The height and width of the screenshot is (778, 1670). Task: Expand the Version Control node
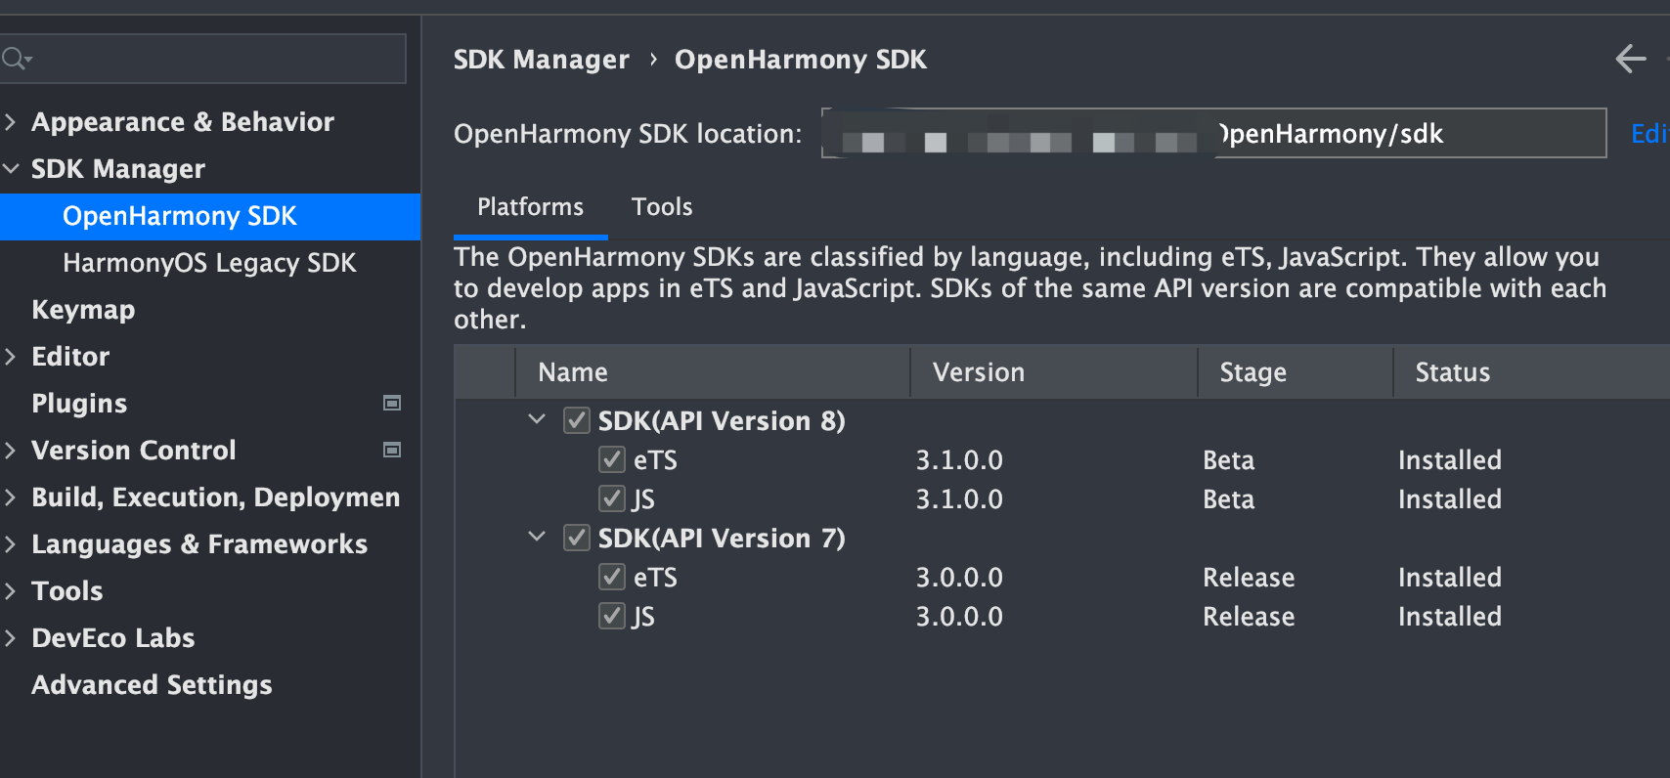pyautogui.click(x=11, y=450)
